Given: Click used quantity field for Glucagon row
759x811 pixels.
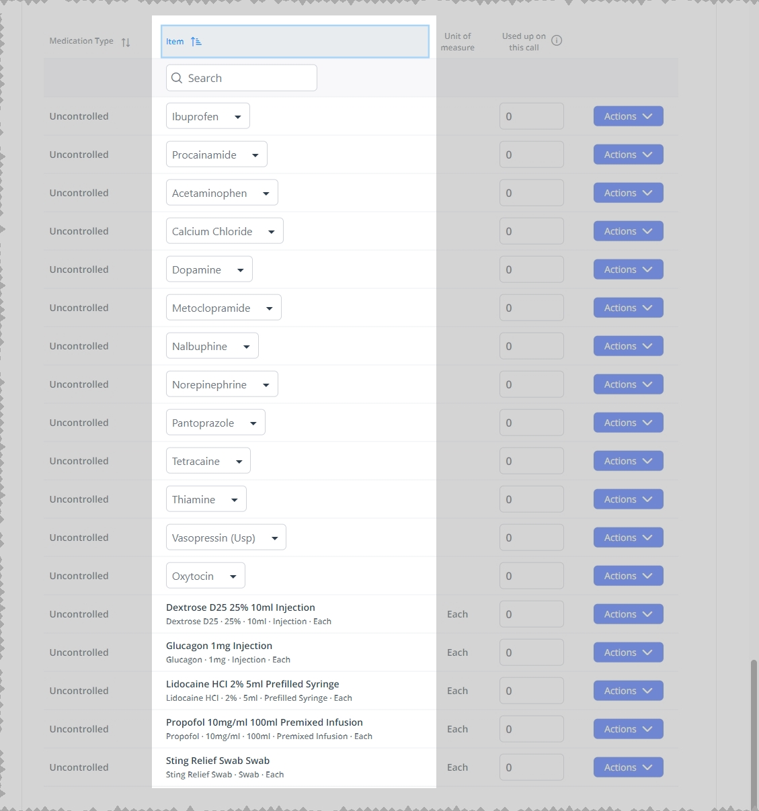Looking at the screenshot, I should 531,652.
